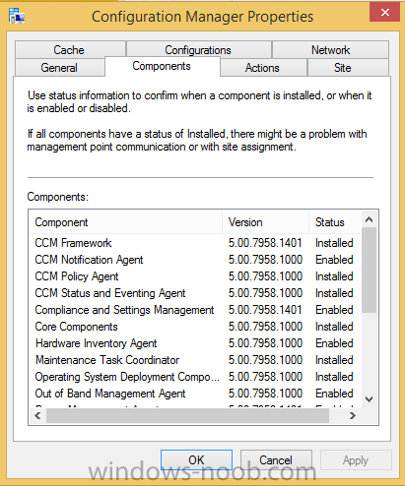Open the General tab

pos(59,68)
